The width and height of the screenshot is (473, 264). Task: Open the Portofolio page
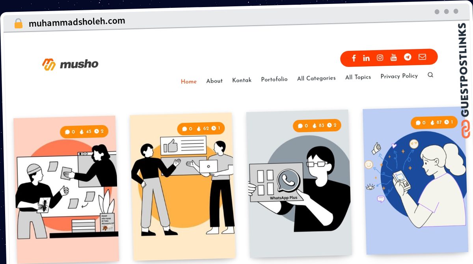tap(274, 79)
